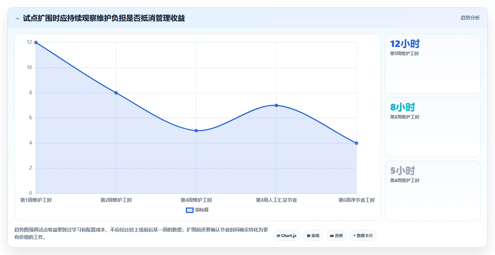Select the 数据卡片 chip
Viewport: 495px width, 255px height.
click(363, 236)
